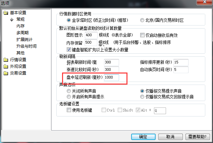The image size is (213, 143).
Task: Select 金字塔时区 radio button
Action: (69, 20)
